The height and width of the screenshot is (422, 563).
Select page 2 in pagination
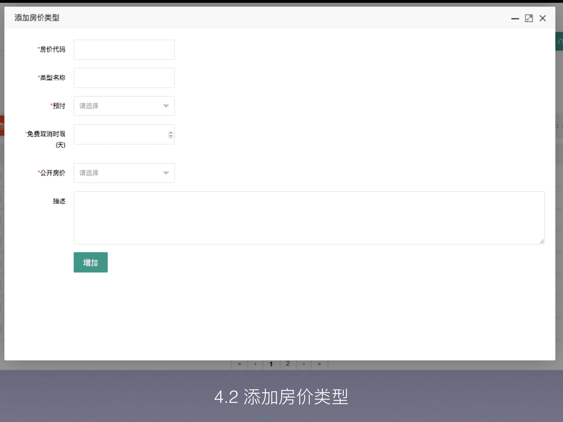coord(288,364)
